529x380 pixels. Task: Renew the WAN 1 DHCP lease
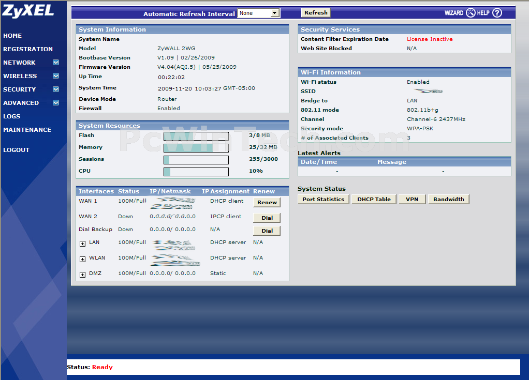point(267,203)
